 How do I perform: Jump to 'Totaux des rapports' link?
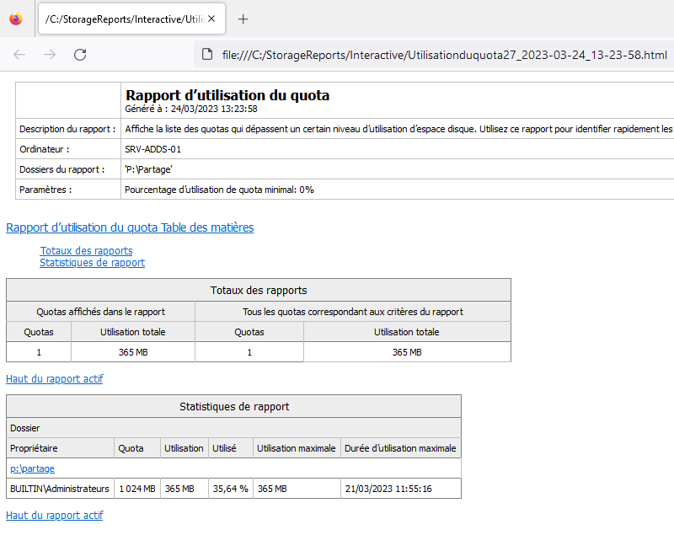(86, 250)
